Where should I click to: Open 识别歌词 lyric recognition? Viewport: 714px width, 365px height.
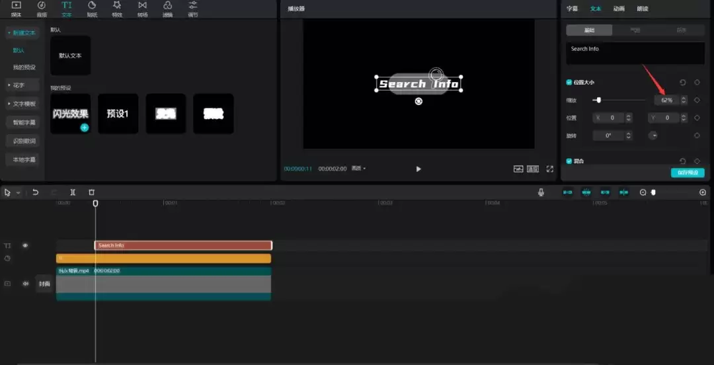pyautogui.click(x=24, y=142)
